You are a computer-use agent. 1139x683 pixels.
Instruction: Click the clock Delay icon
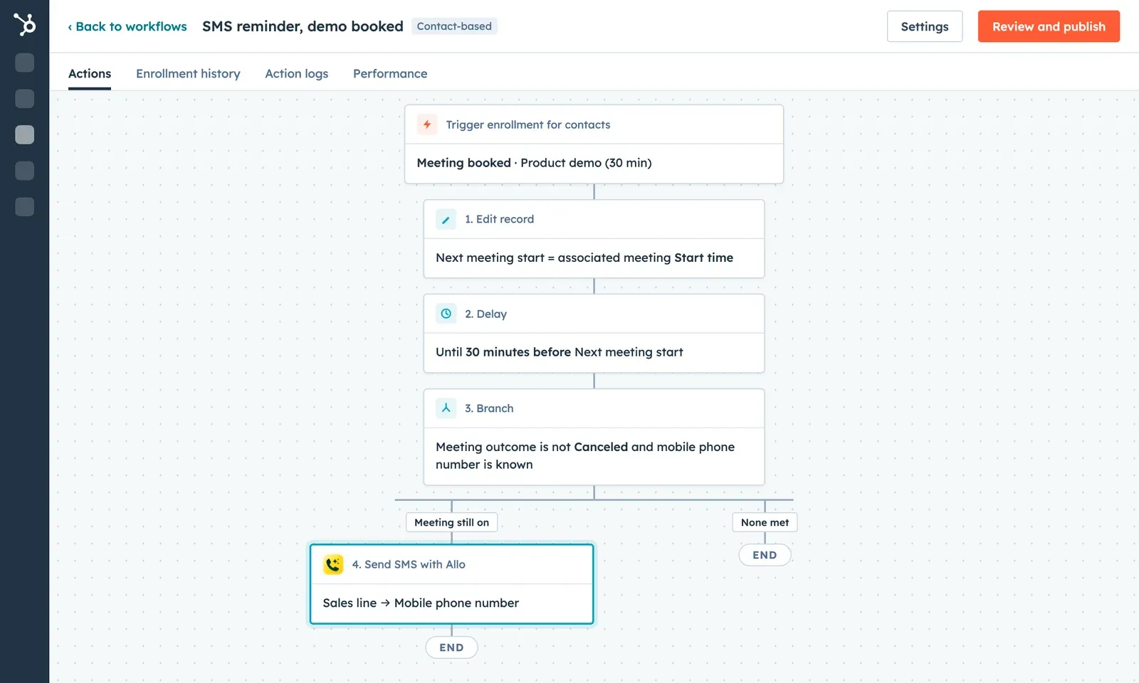446,314
